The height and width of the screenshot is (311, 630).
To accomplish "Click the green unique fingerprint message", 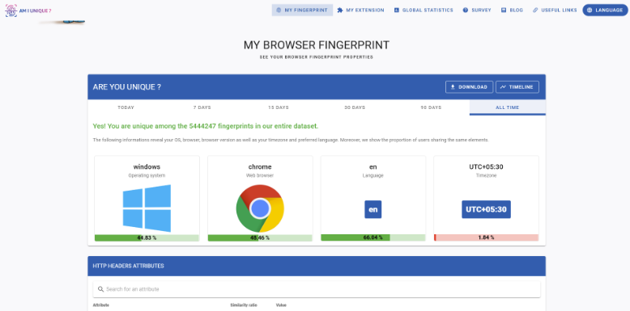I will pyautogui.click(x=206, y=126).
